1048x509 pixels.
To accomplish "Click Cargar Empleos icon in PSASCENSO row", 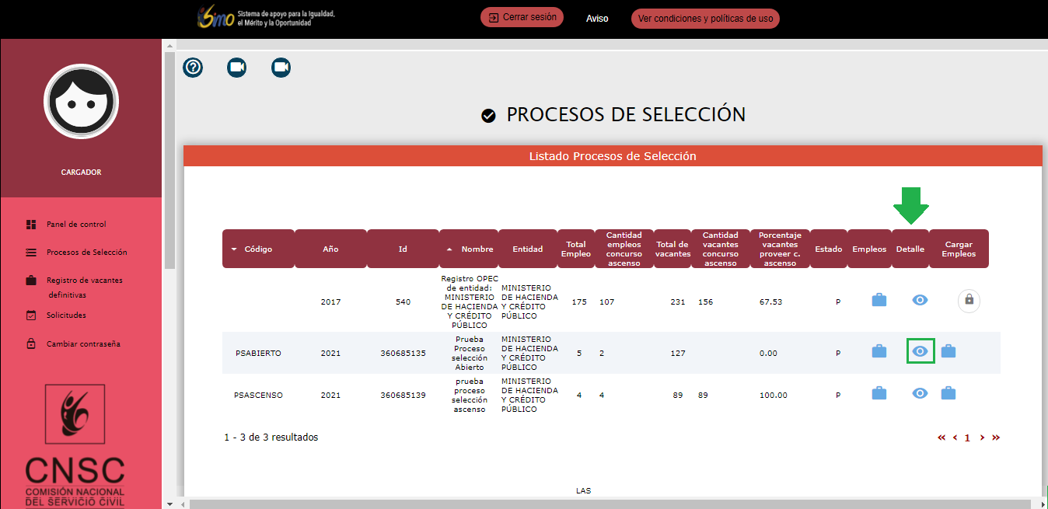I will (x=948, y=393).
